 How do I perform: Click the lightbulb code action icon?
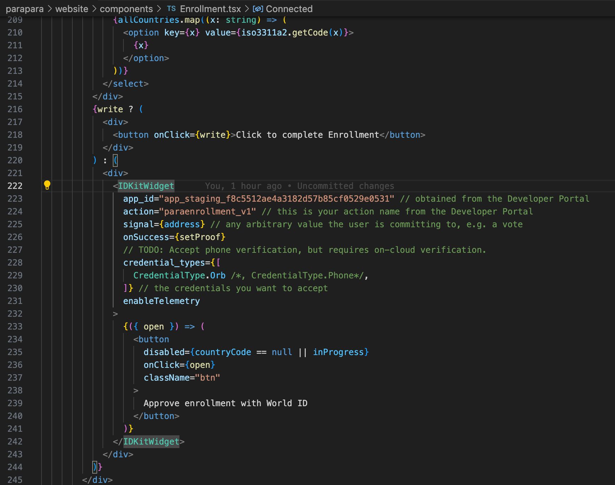pos(47,185)
